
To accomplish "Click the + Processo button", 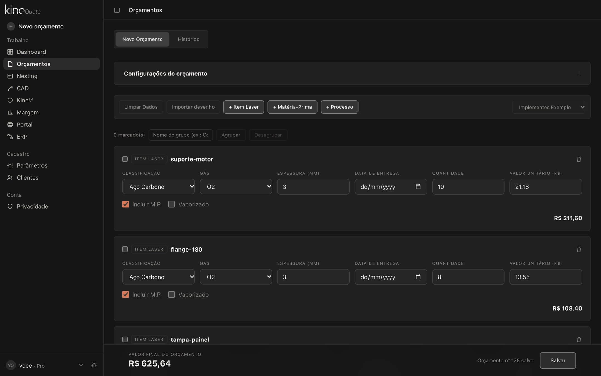I will coord(339,107).
